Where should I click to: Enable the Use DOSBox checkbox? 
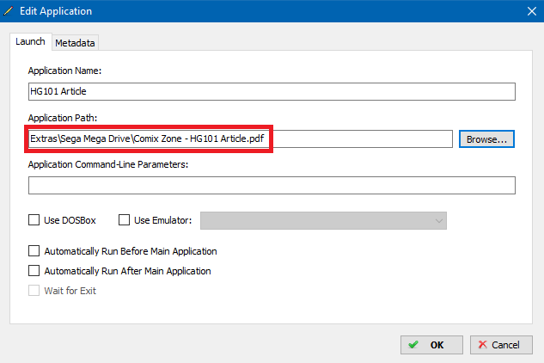34,220
